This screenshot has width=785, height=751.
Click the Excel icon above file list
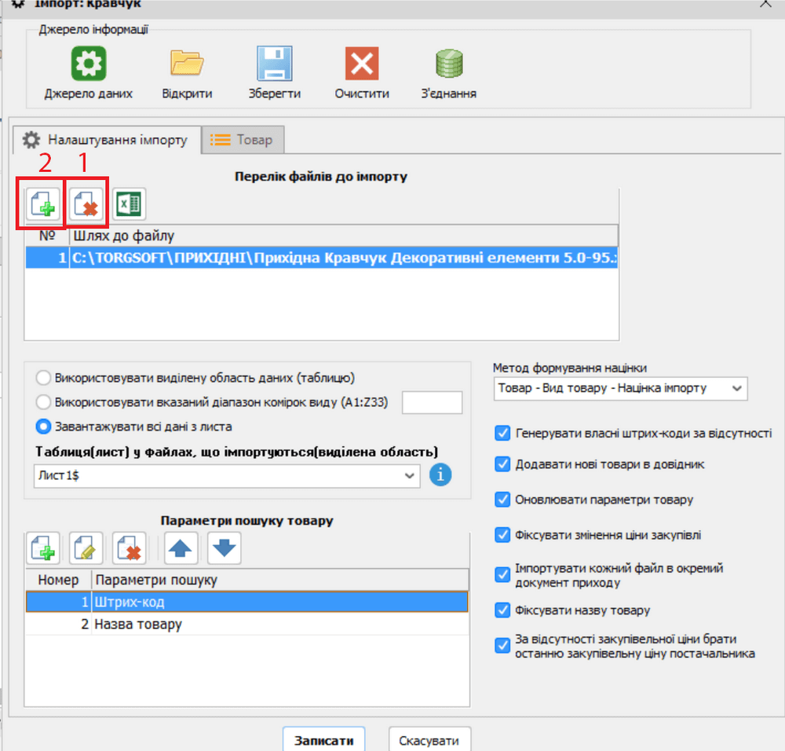tap(129, 205)
